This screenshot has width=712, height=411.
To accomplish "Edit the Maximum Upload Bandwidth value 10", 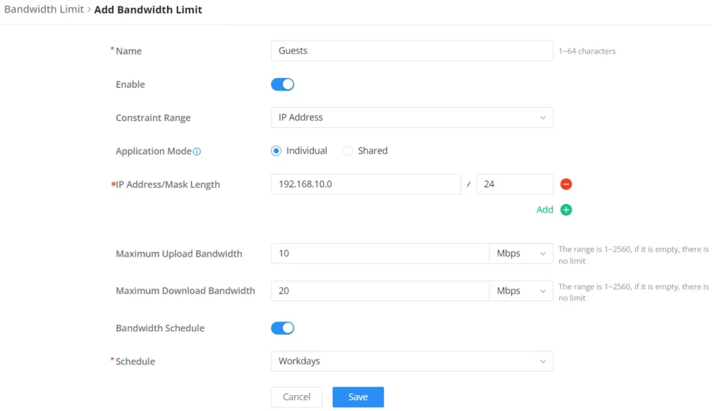I will coord(380,253).
